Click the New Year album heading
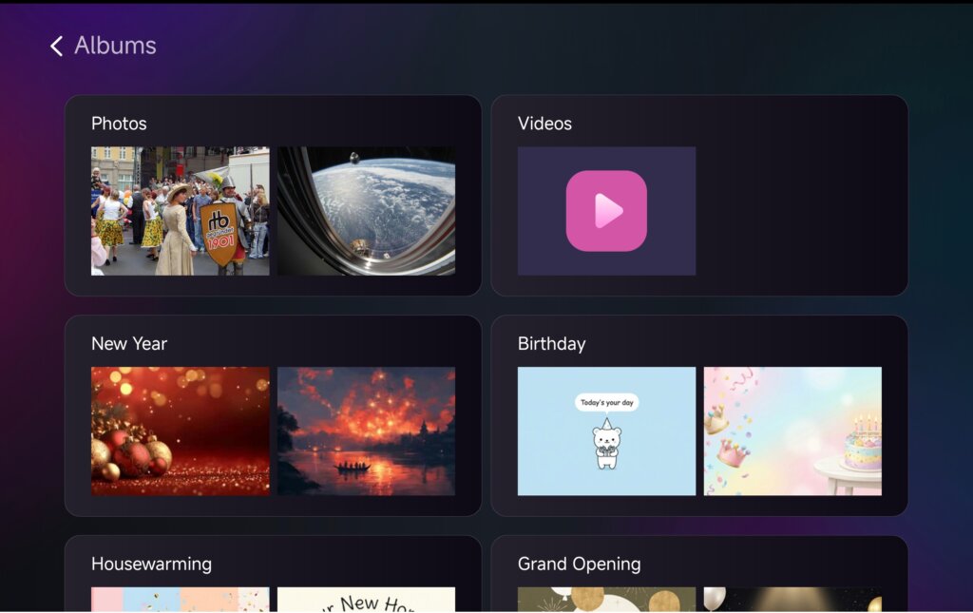The image size is (973, 613). tap(129, 344)
